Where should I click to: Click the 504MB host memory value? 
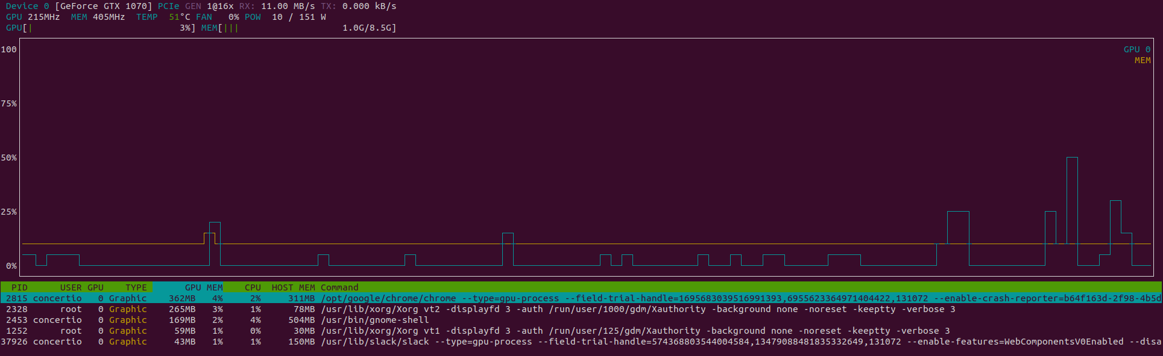coord(301,320)
